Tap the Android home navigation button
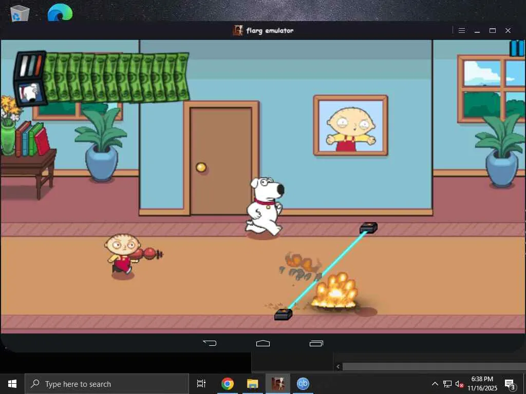Image resolution: width=526 pixels, height=394 pixels. click(x=262, y=343)
